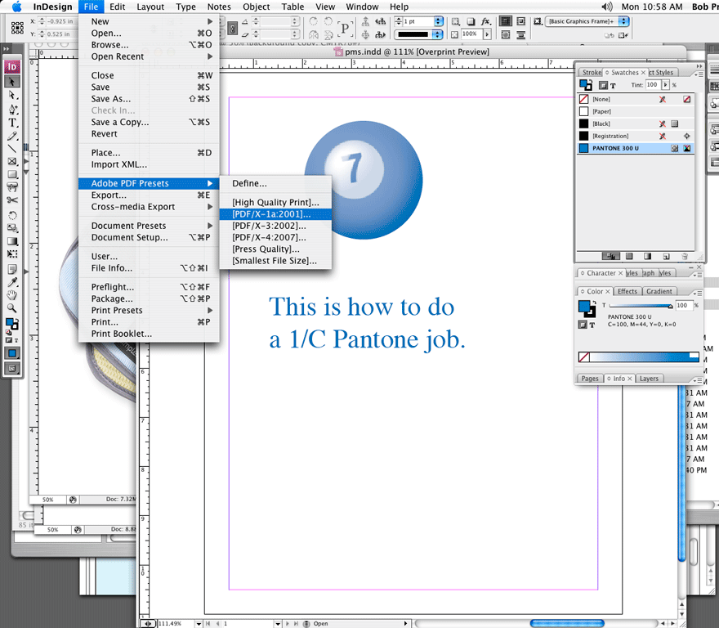Click the tint value field in Color panel

coord(682,305)
